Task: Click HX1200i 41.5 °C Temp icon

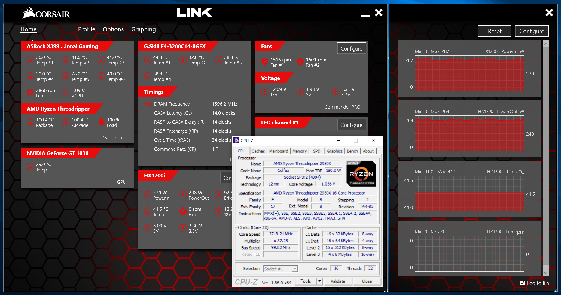Action: 148,211
